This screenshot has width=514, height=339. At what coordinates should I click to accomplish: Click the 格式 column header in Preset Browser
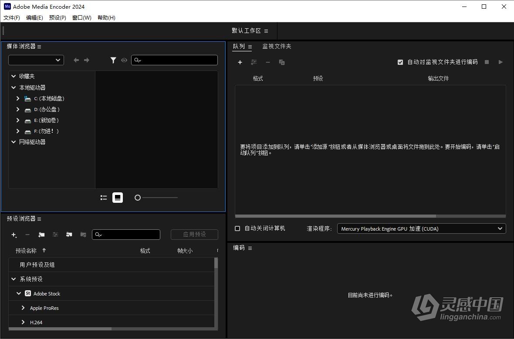point(145,251)
